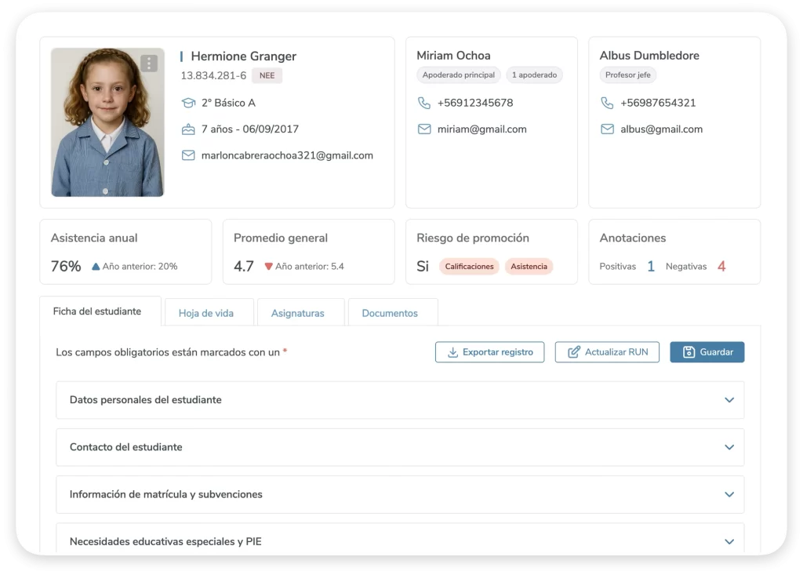Screen dimensions: 803x575
Task: Click the phone icon next to +56912345678
Action: coord(424,103)
